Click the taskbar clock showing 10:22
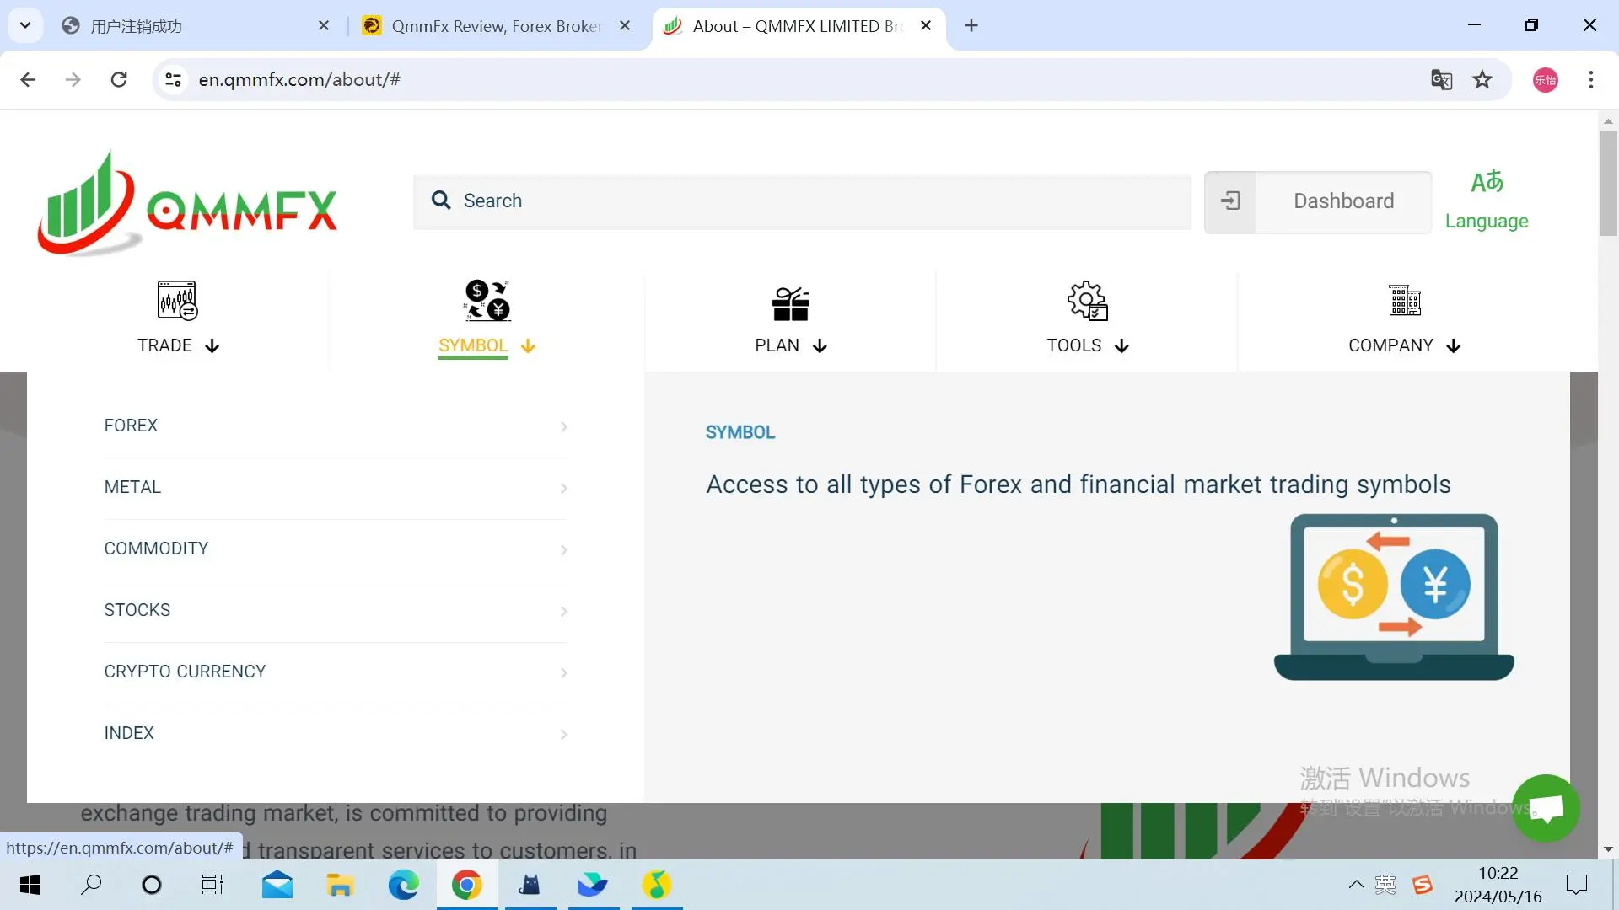The image size is (1619, 910). click(1498, 885)
